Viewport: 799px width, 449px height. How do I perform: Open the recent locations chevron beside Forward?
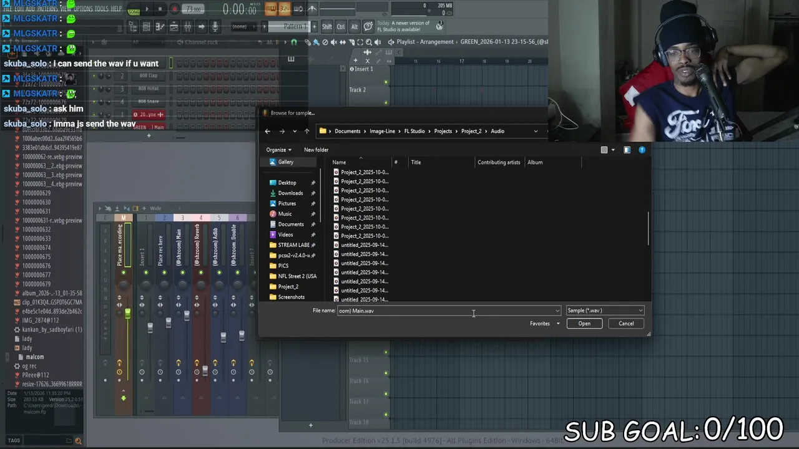pyautogui.click(x=295, y=131)
